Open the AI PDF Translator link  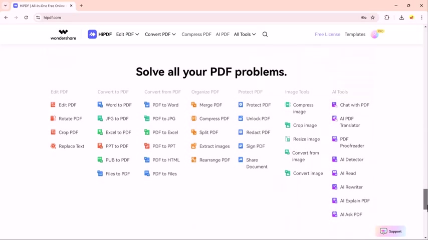[x=346, y=122]
